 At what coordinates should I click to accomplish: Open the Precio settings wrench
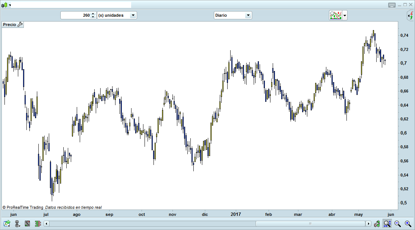20,25
